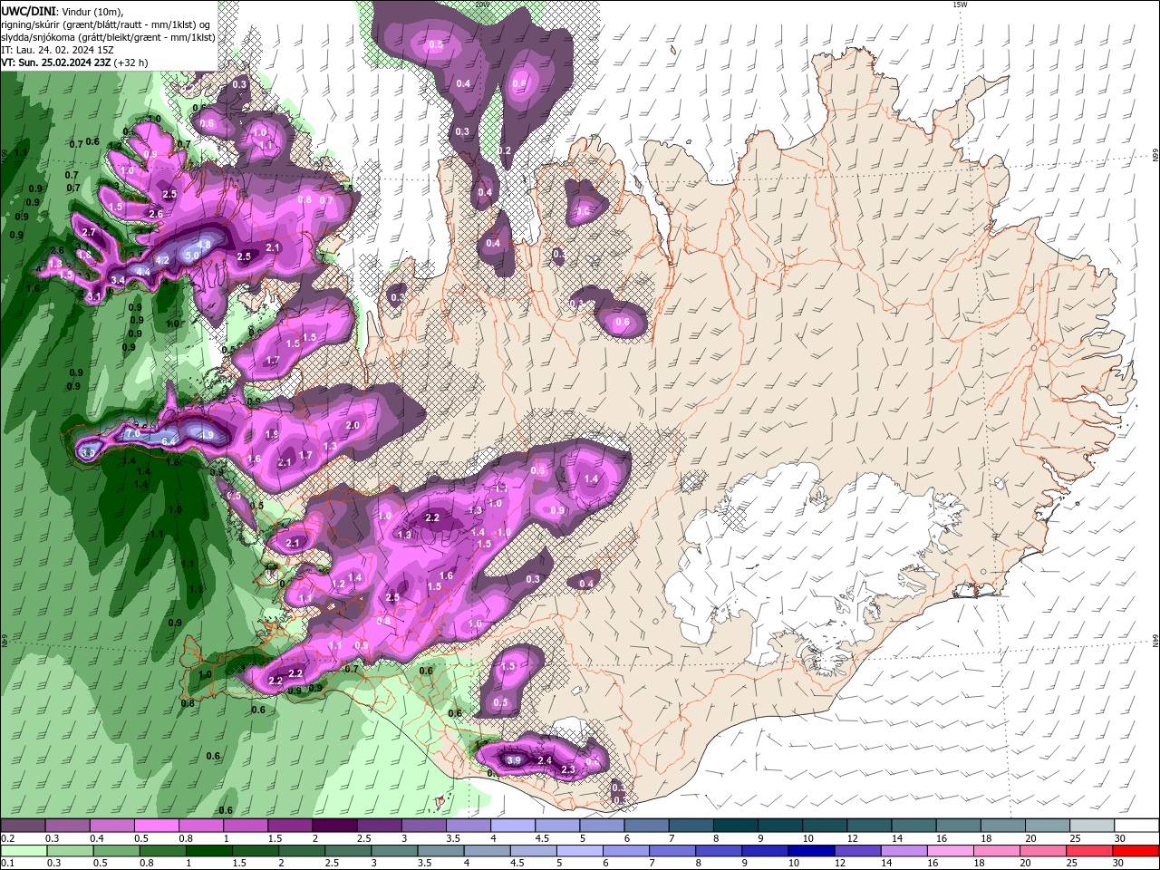
Task: Select the 3.9 value on the south coast
Action: (x=514, y=759)
